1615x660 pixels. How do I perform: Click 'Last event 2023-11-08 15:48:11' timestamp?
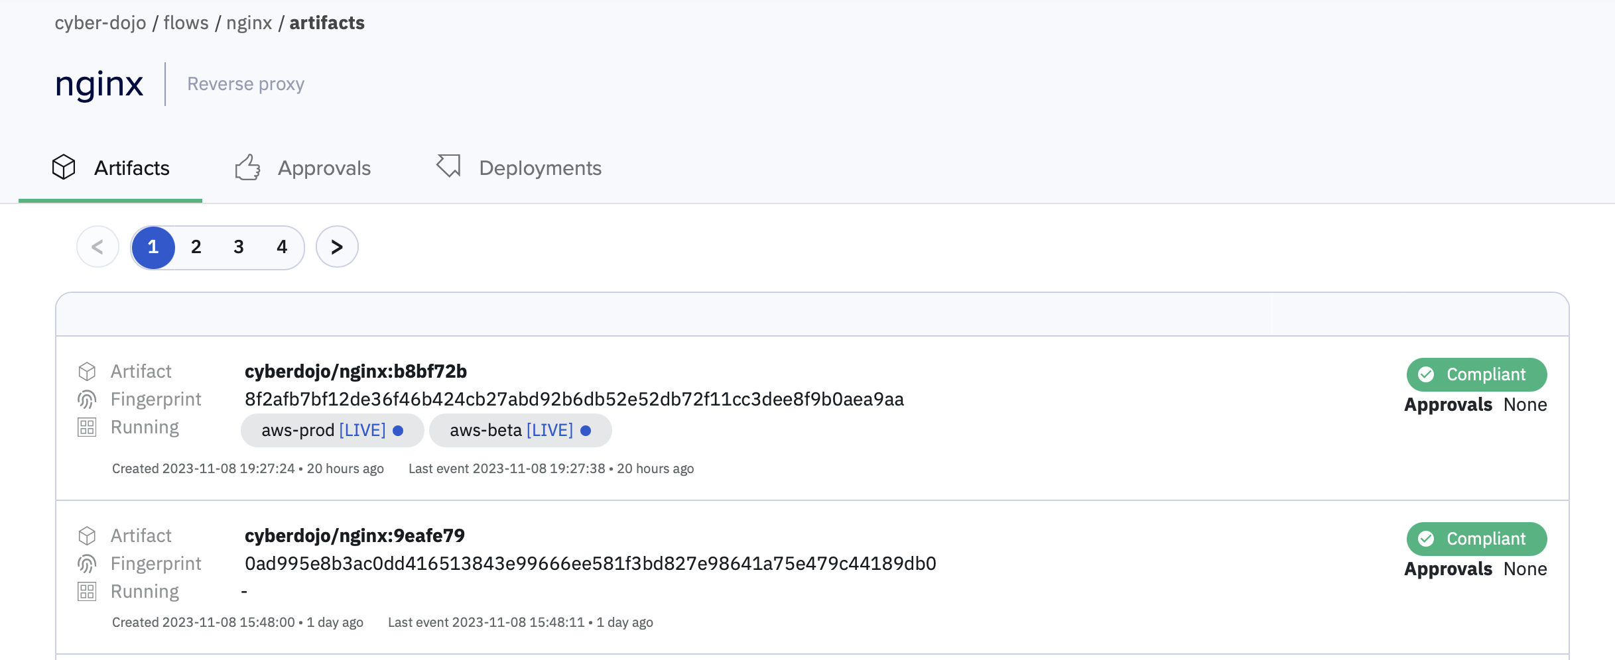(521, 622)
